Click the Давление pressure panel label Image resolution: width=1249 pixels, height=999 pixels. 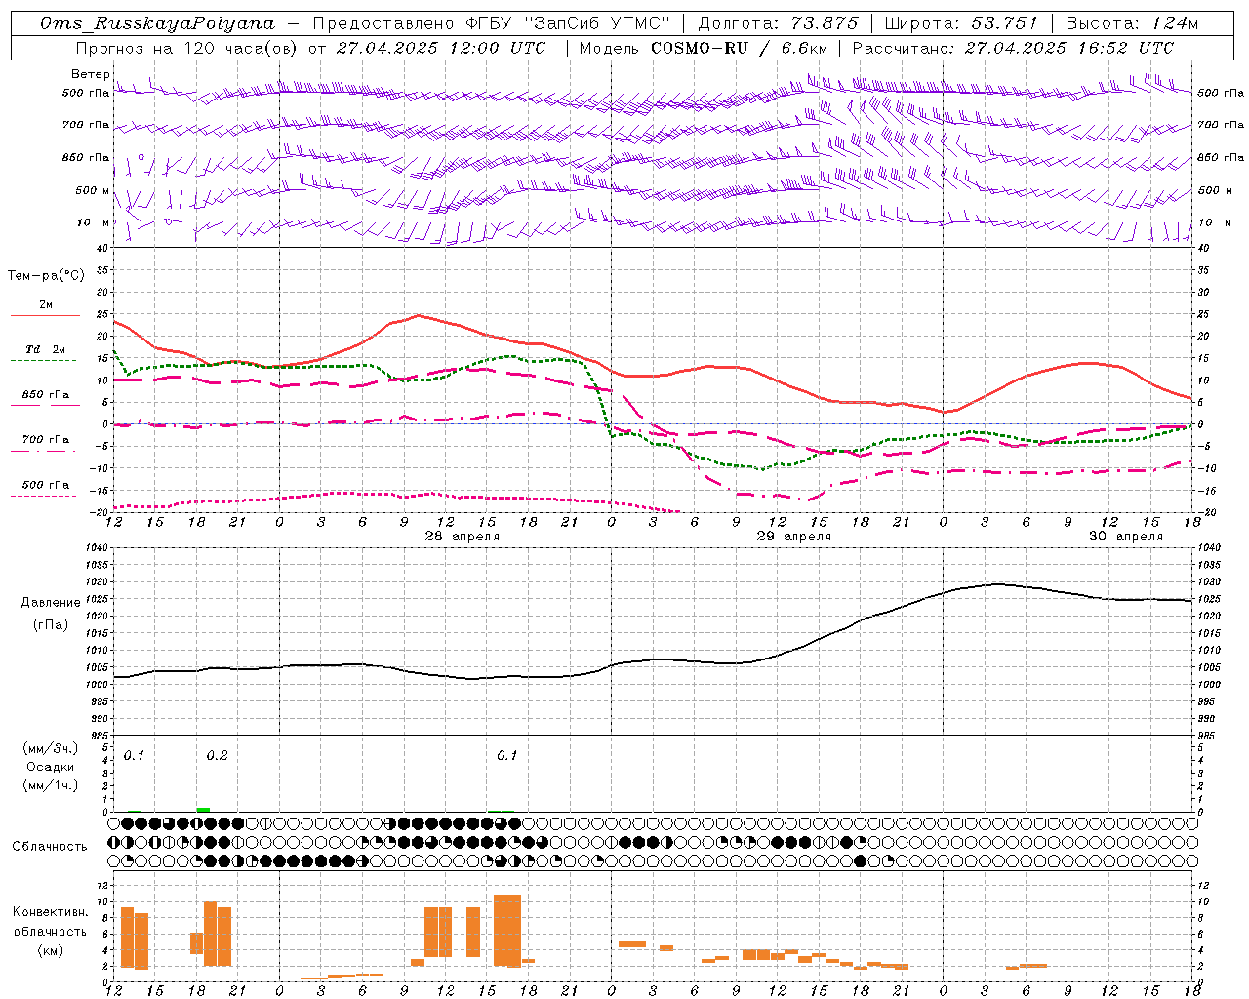[51, 603]
